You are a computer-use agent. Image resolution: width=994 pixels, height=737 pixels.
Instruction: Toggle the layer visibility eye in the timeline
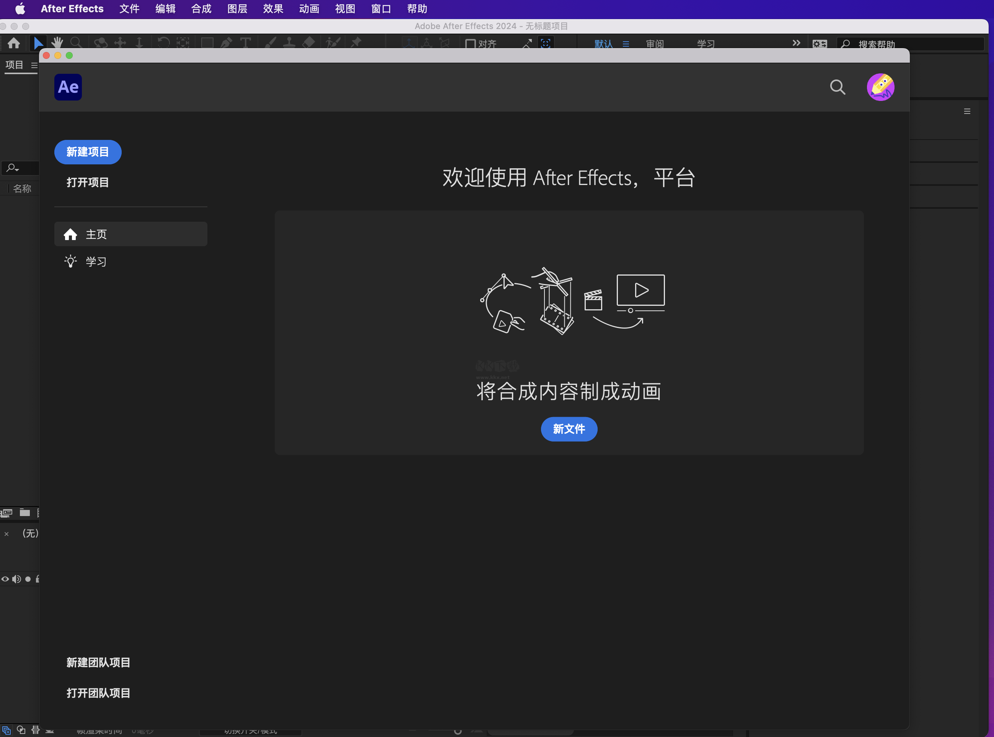coord(5,579)
